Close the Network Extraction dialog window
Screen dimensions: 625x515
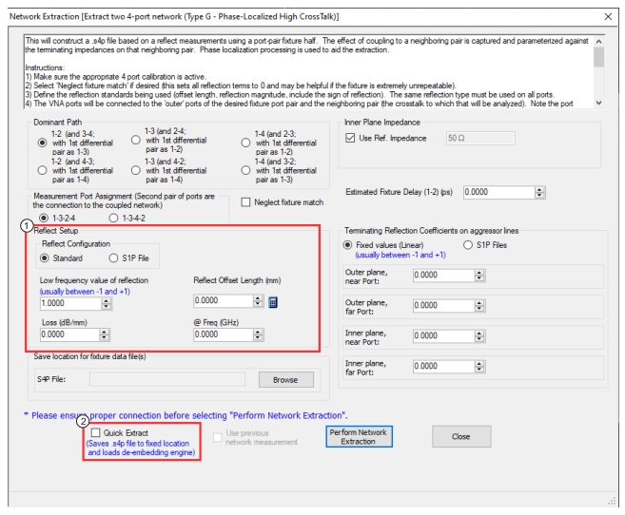[x=608, y=17]
